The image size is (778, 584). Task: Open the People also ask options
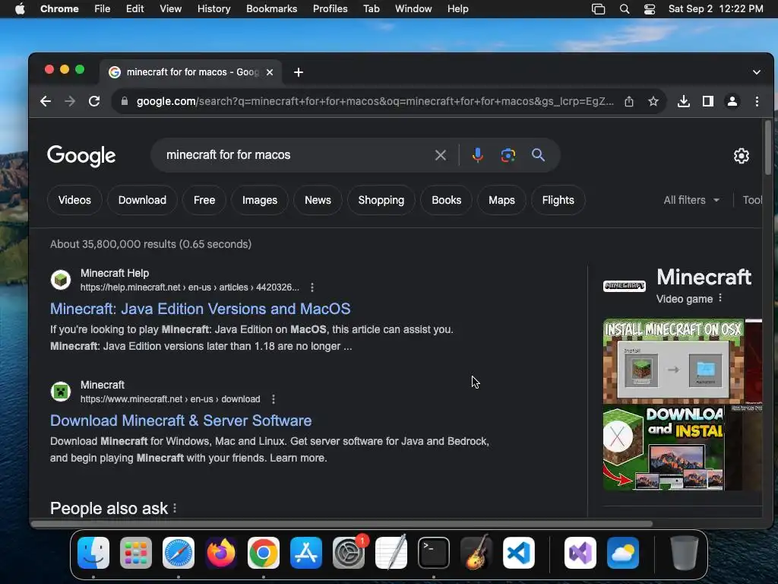point(175,508)
